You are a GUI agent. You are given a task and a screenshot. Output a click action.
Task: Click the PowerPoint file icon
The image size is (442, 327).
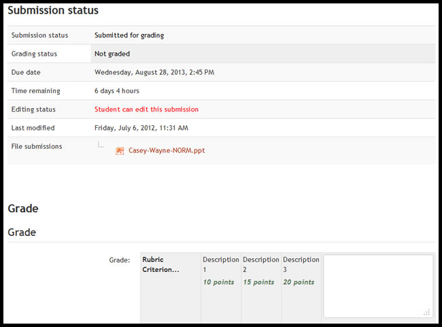point(120,151)
